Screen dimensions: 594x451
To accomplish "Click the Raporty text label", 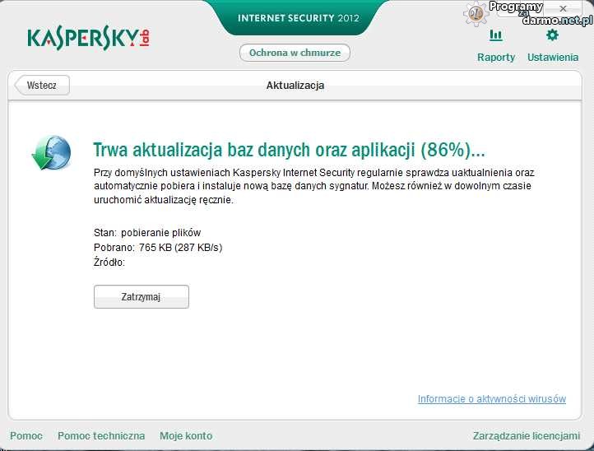I will 496,58.
